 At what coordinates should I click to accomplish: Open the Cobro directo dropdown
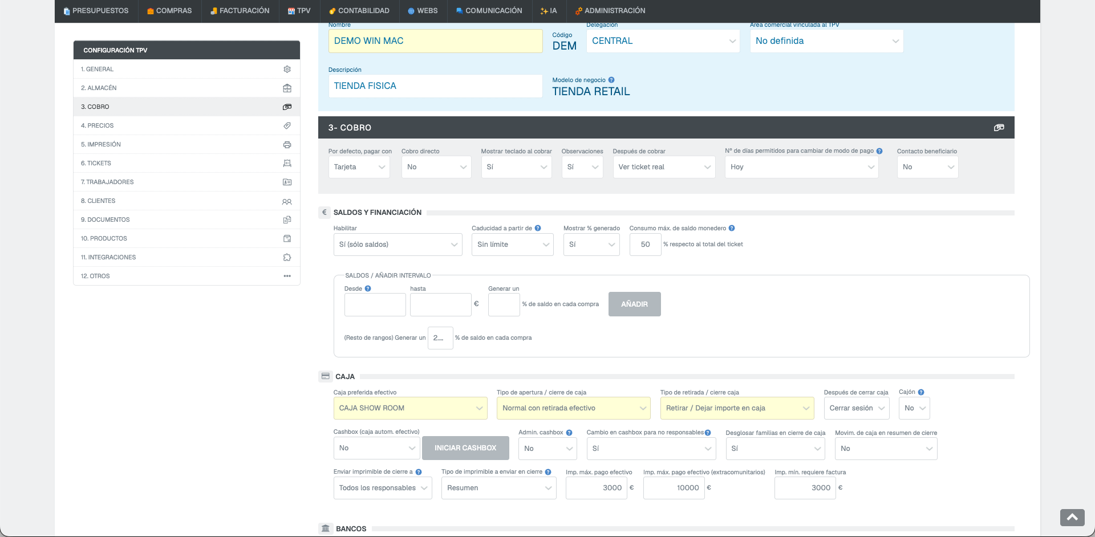[x=436, y=167]
